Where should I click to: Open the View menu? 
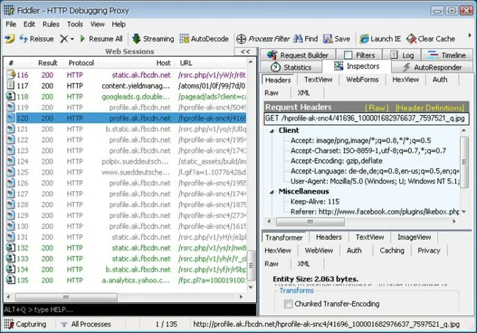97,24
